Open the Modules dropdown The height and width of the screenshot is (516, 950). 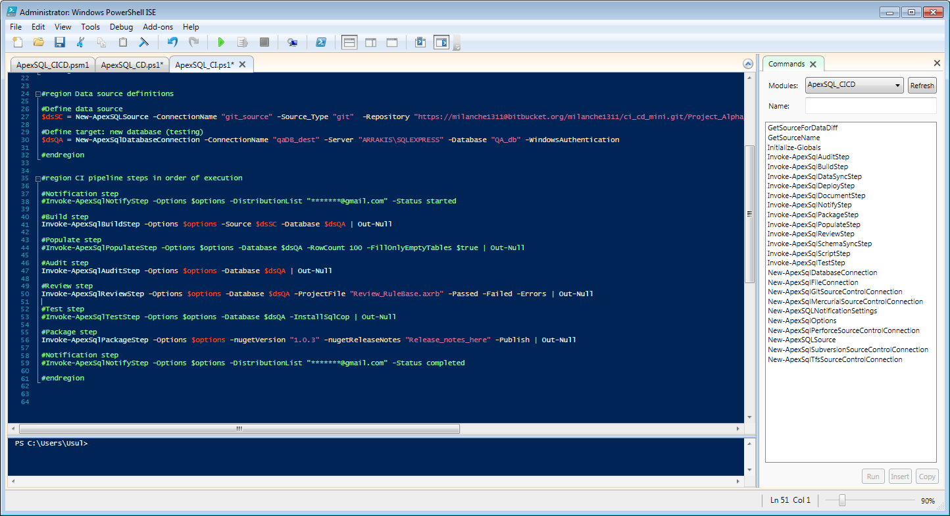(x=855, y=85)
